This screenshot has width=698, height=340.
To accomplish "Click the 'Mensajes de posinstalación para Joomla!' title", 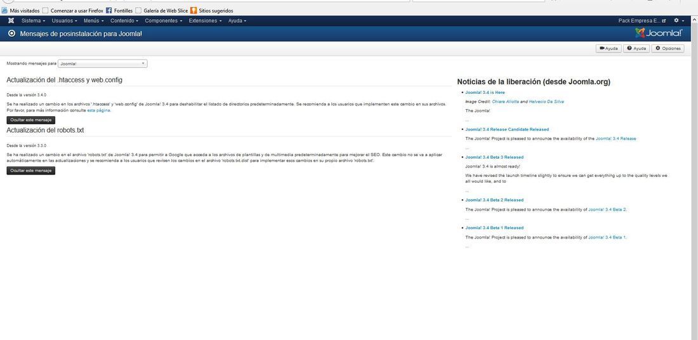I will [81, 34].
